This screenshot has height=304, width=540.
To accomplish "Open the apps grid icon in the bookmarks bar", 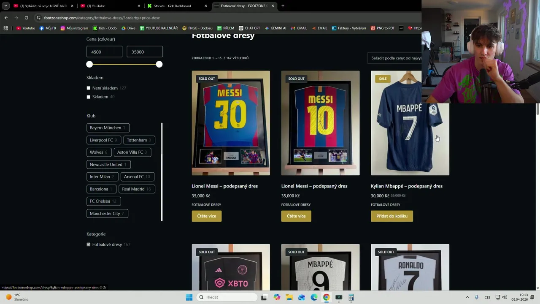I will coord(5,28).
